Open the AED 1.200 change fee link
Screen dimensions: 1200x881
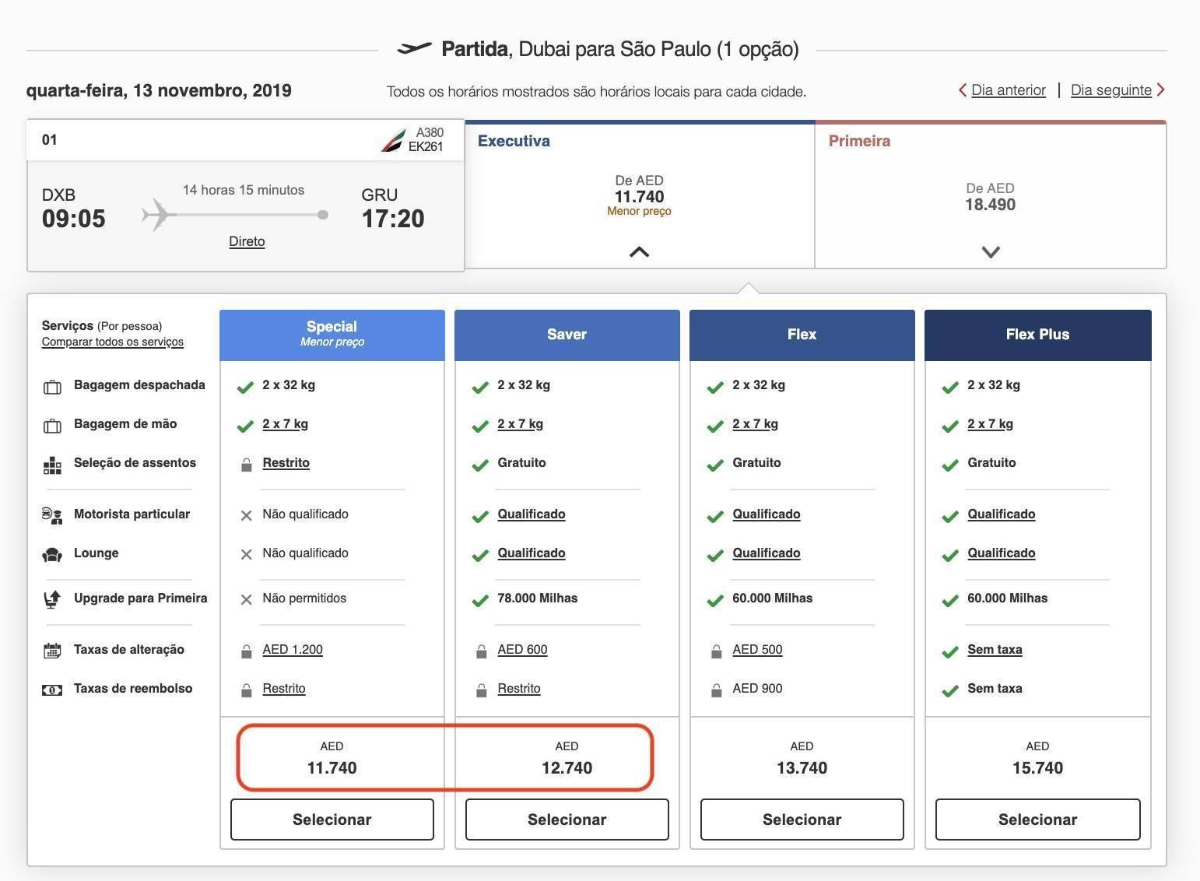tap(293, 650)
